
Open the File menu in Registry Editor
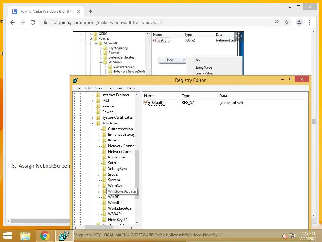click(x=77, y=88)
